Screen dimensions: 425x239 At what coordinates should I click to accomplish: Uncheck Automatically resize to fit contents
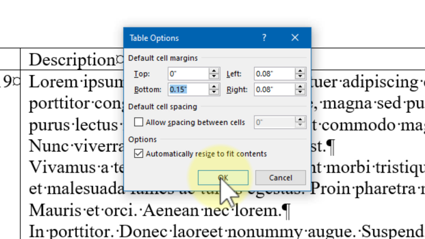coord(139,154)
